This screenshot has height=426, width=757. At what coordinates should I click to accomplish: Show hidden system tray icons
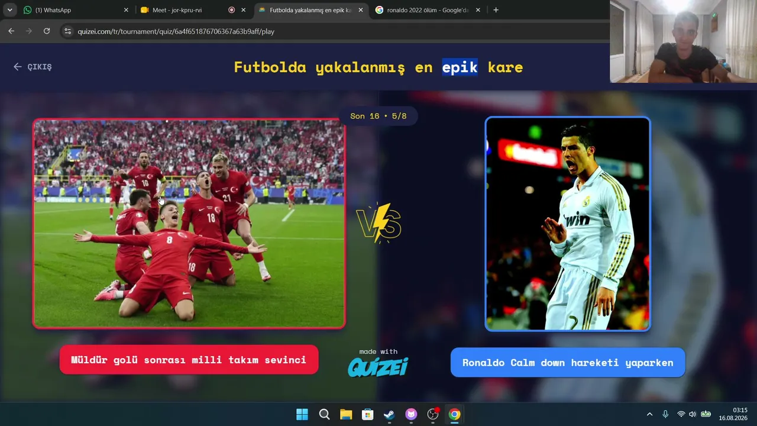tap(649, 414)
